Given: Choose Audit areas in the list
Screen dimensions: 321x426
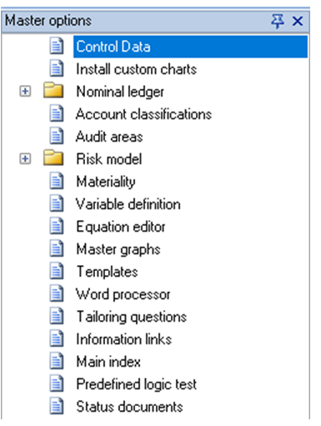Looking at the screenshot, I should [109, 137].
